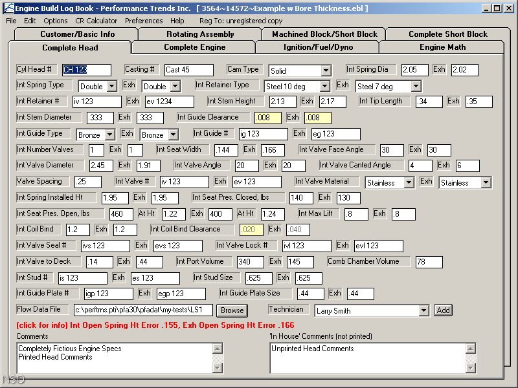This screenshot has height=388, width=518.
Task: Click the Exh Valve Seal # field evs 123
Action: click(x=177, y=246)
